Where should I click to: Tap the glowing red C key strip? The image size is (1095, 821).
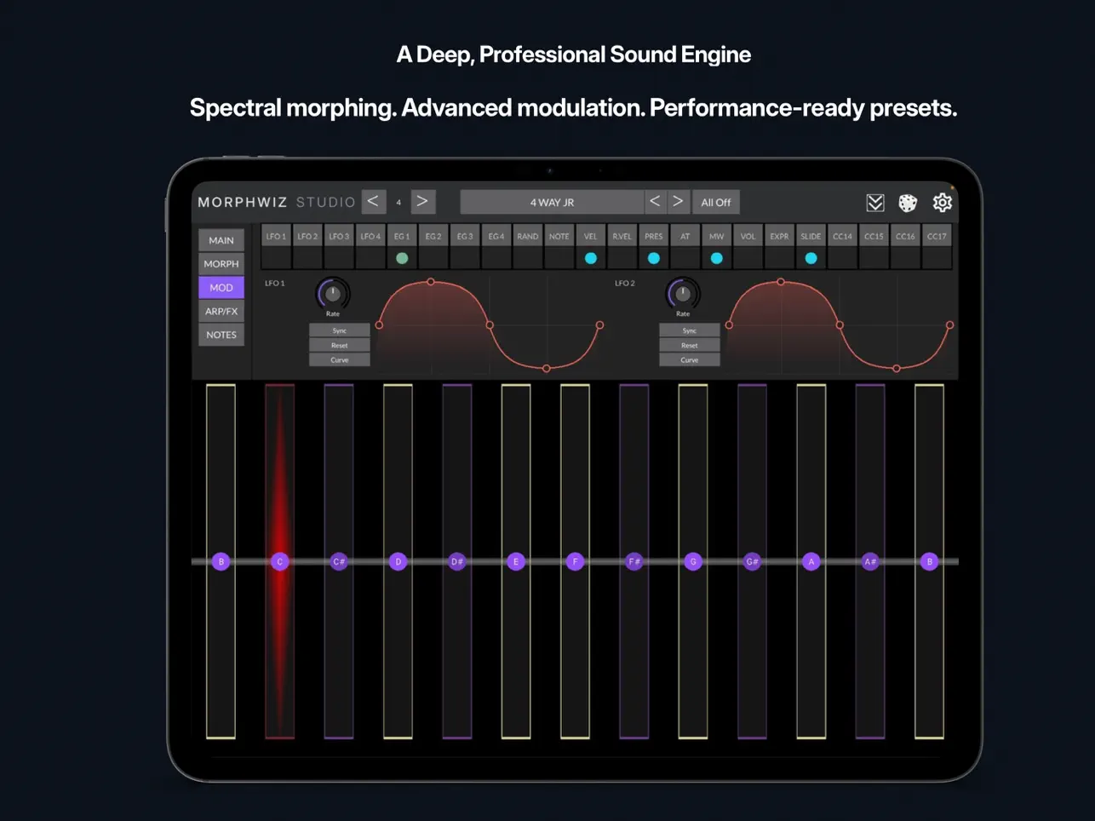[x=280, y=561]
